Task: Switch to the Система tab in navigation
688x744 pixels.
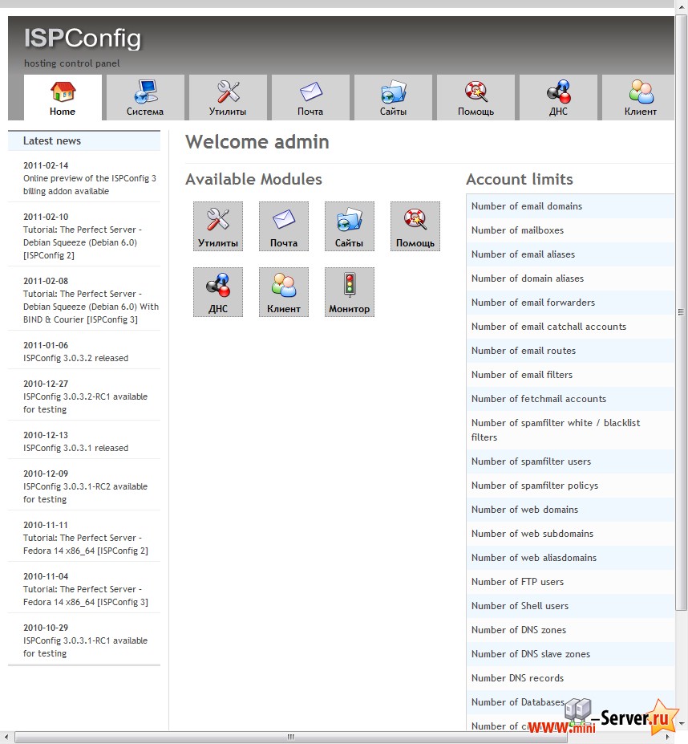Action: [145, 97]
